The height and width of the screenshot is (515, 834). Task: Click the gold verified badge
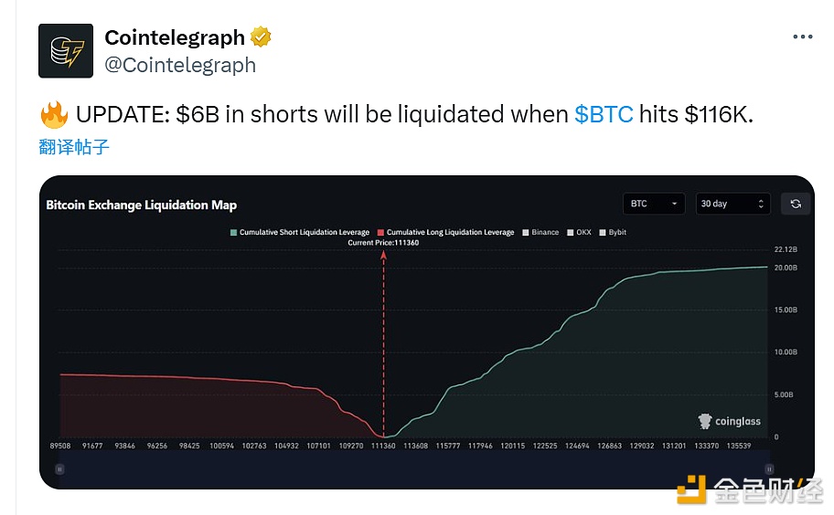pyautogui.click(x=261, y=37)
